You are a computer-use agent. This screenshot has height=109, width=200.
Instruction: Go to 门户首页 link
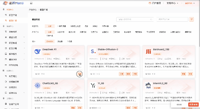[x=156, y=3]
